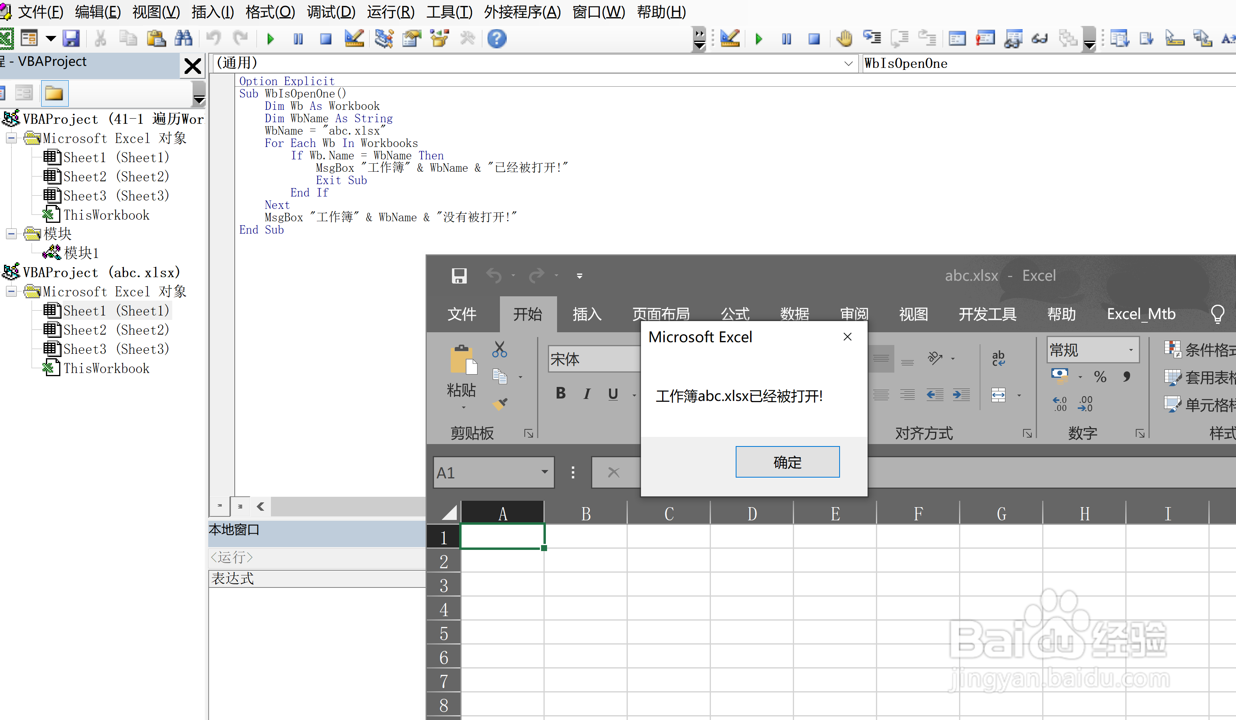1236x720 pixels.
Task: Toggle Italic formatting button
Action: [587, 394]
